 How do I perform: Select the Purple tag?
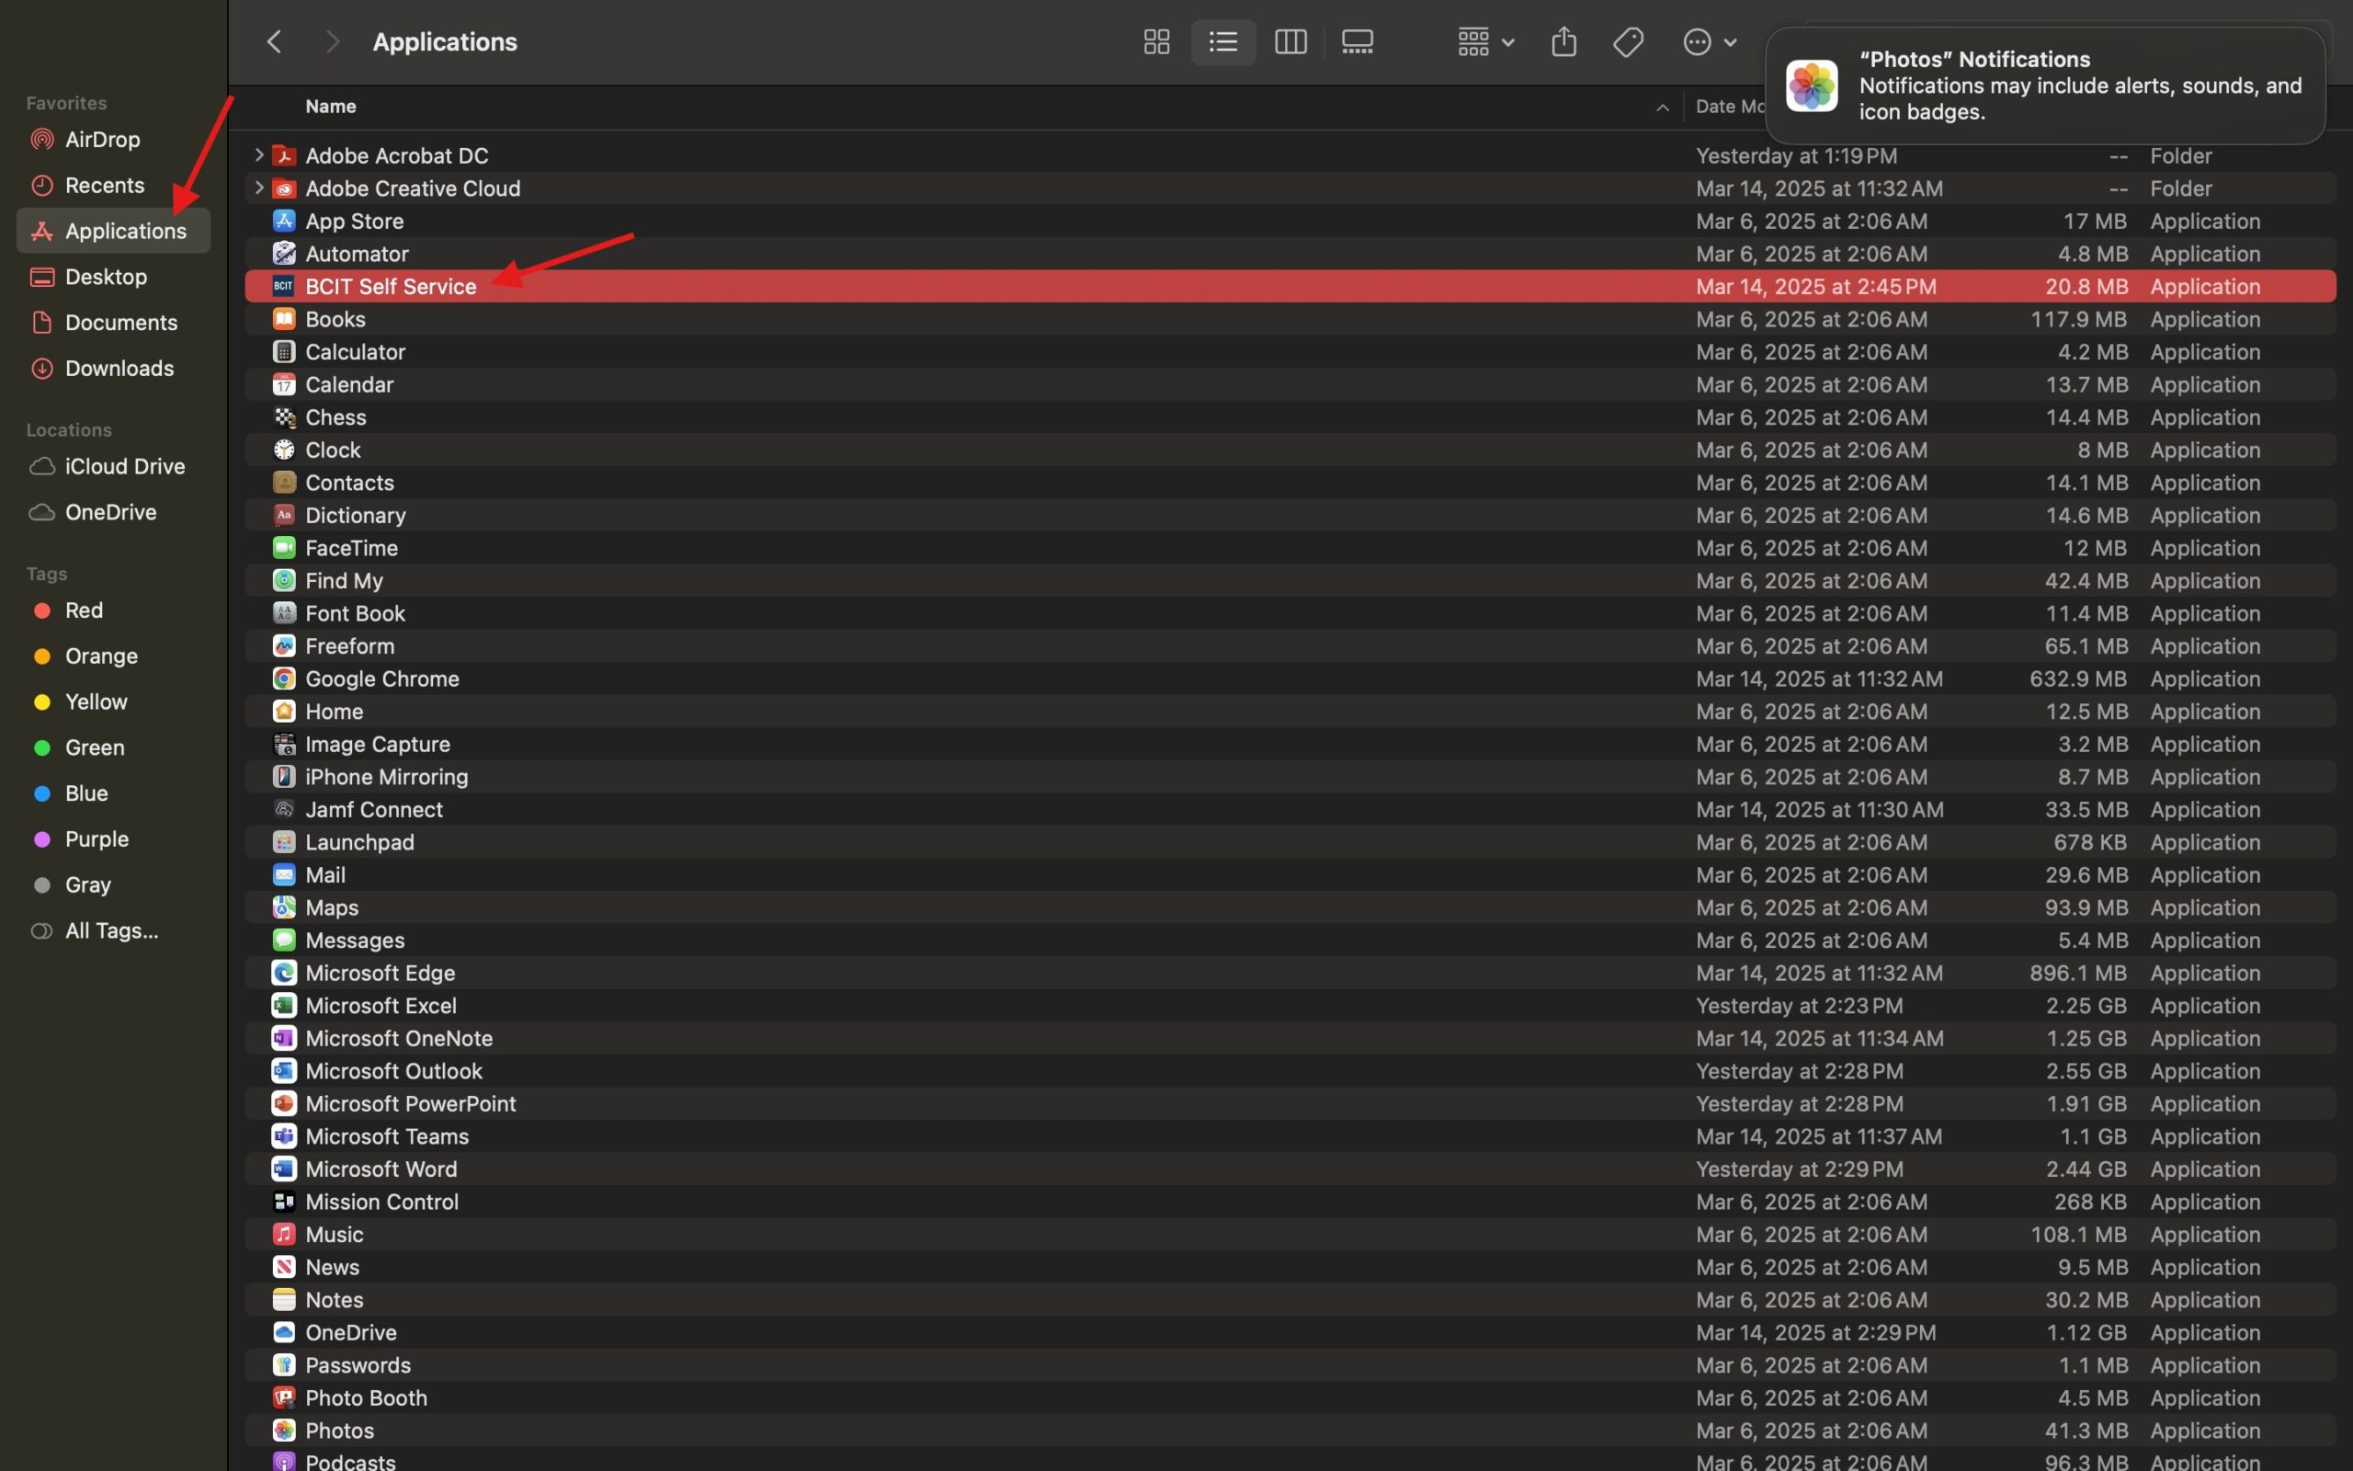click(x=97, y=838)
